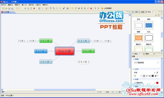
Task: Switch to the 浏览 tab
Action: point(142,12)
